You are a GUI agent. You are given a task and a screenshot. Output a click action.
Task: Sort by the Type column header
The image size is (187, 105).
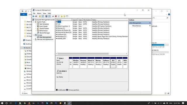[80, 20]
